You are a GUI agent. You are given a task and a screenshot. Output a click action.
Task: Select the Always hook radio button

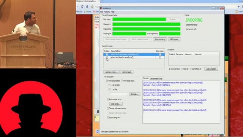(170, 69)
